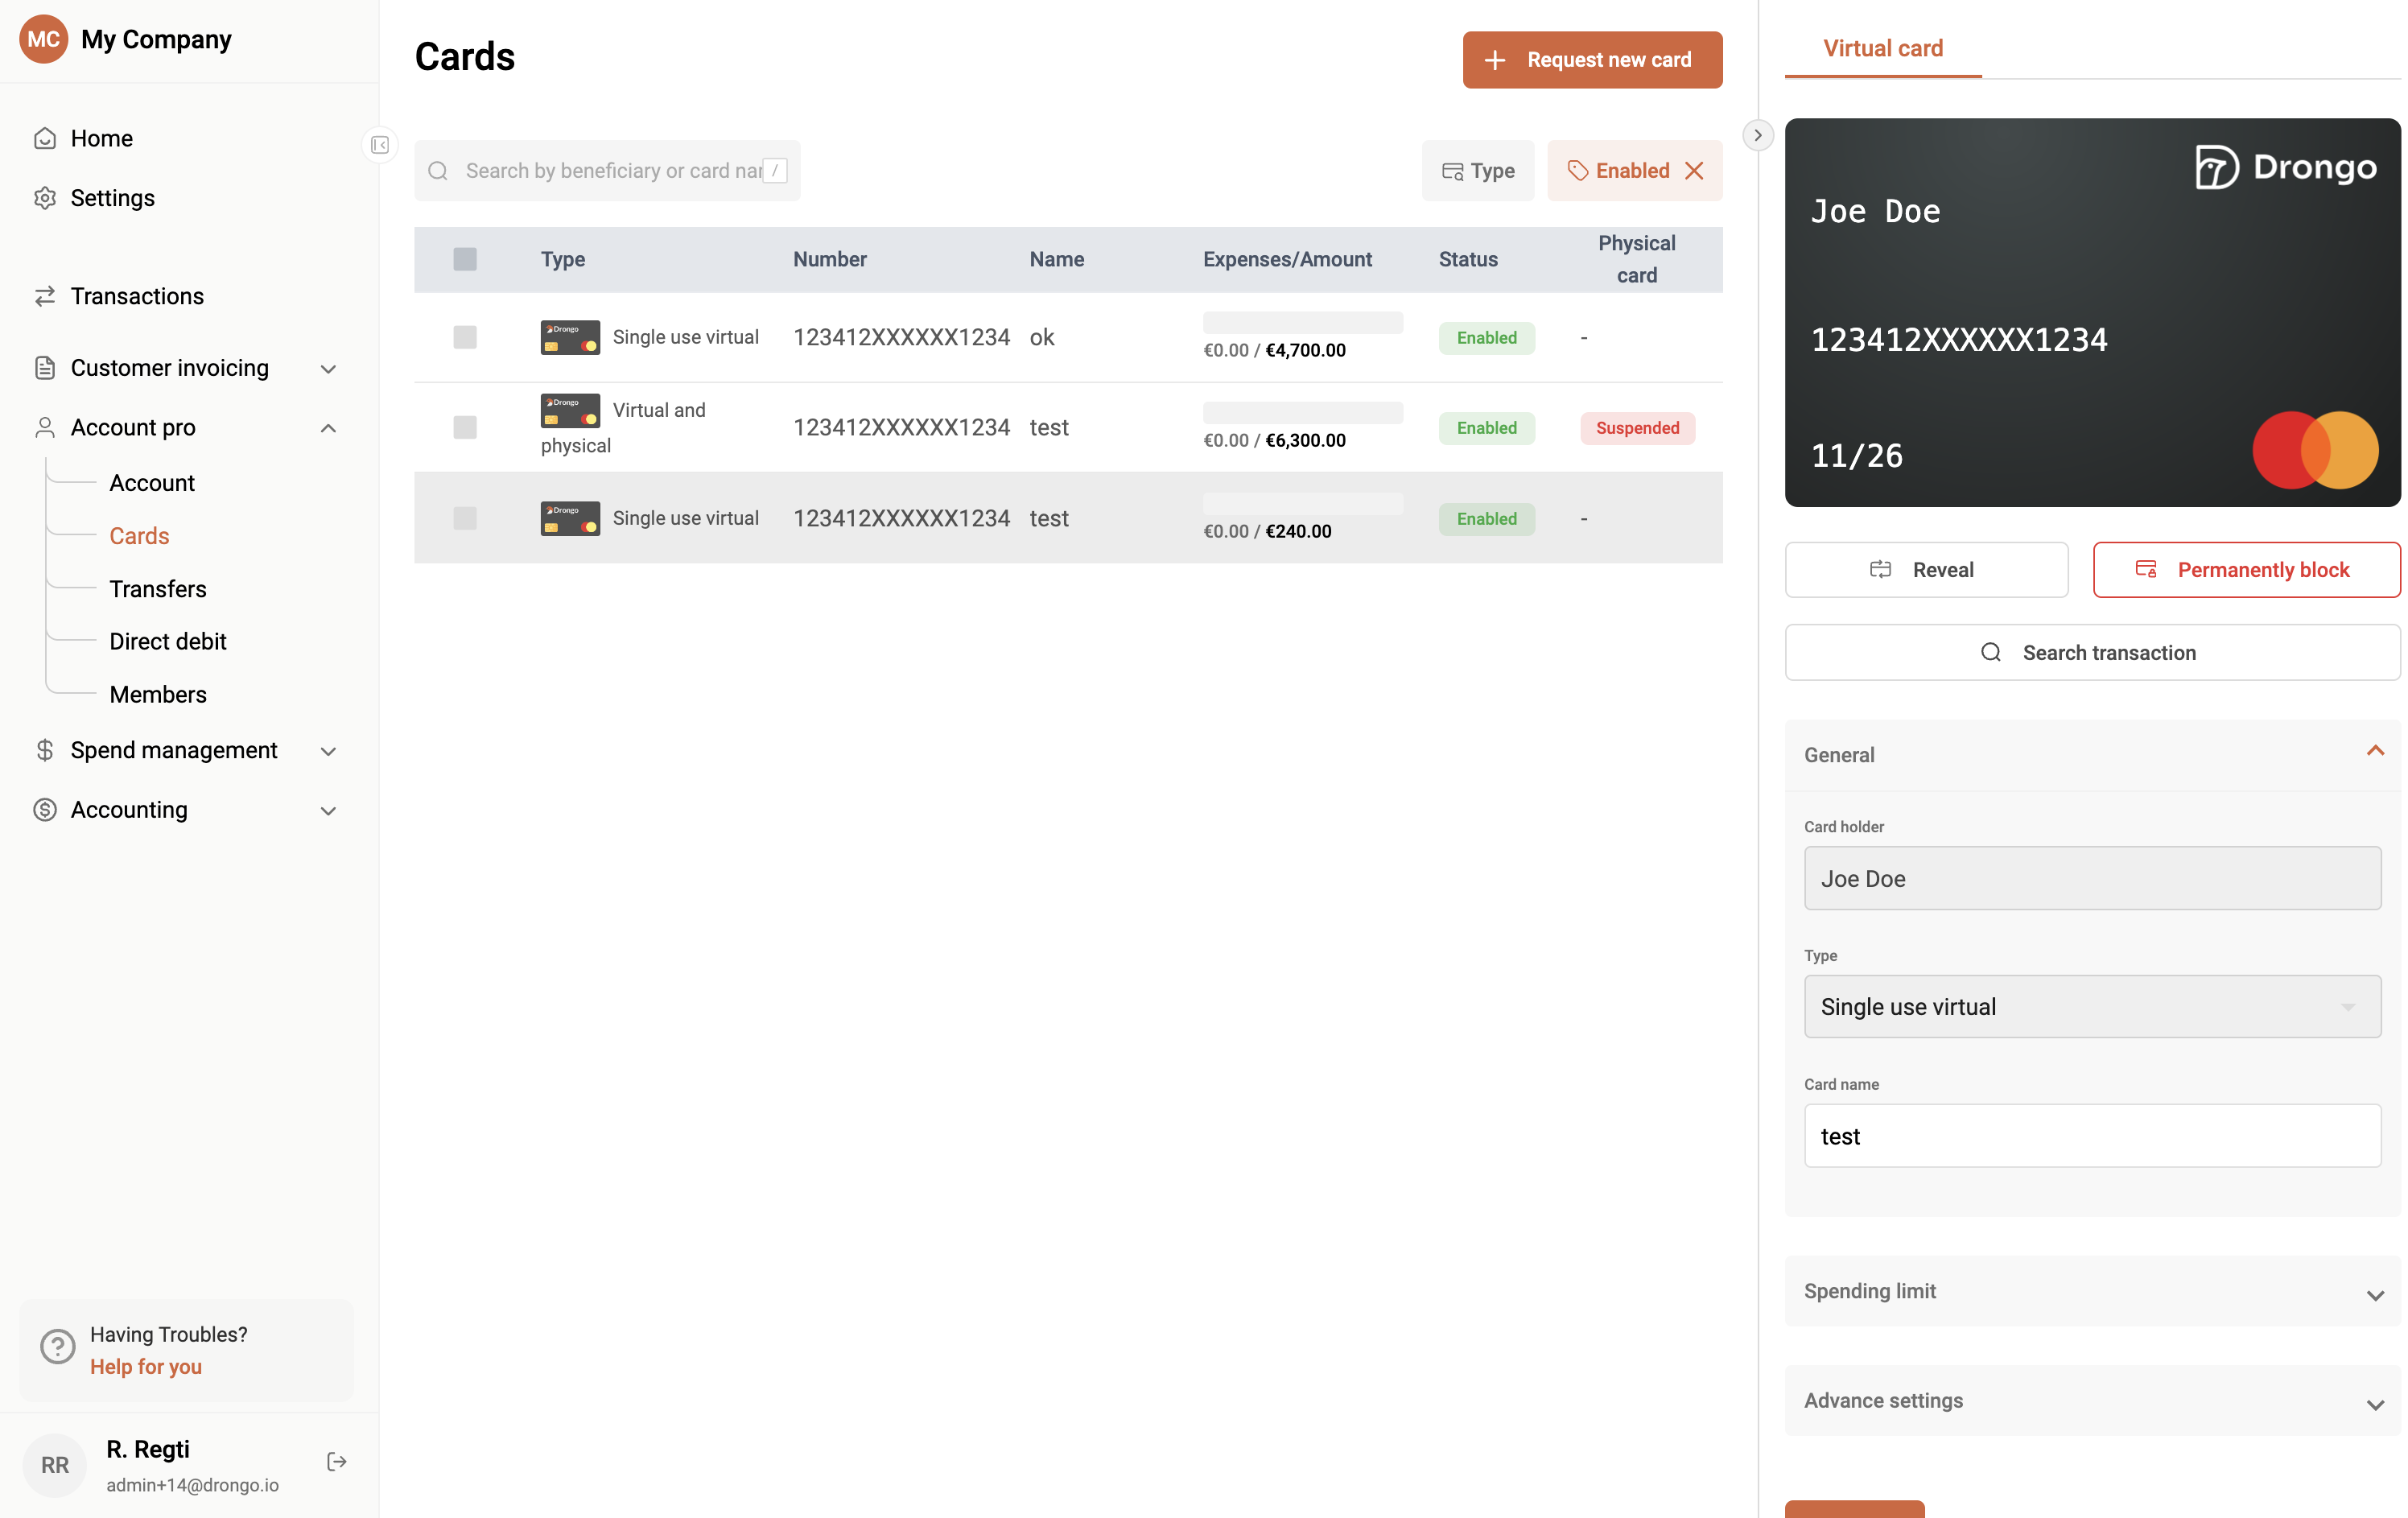This screenshot has height=1518, width=2408.
Task: Select the checkbox for the Virtual and physical card
Action: click(x=465, y=427)
